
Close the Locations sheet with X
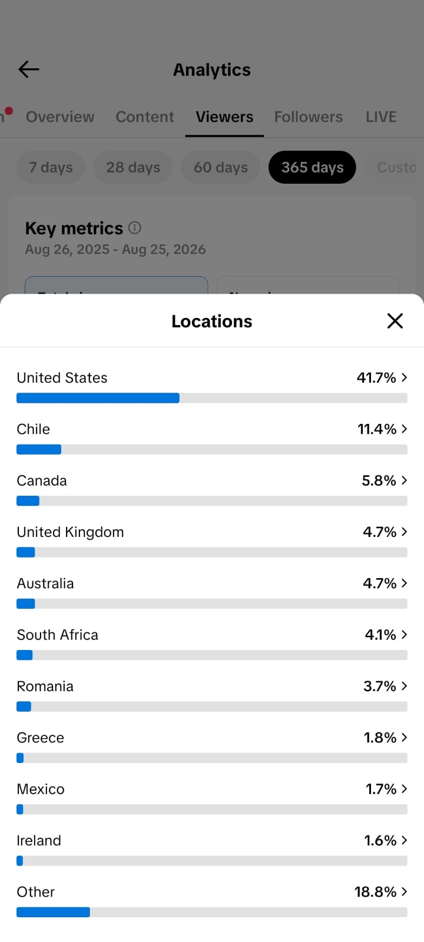pos(395,321)
